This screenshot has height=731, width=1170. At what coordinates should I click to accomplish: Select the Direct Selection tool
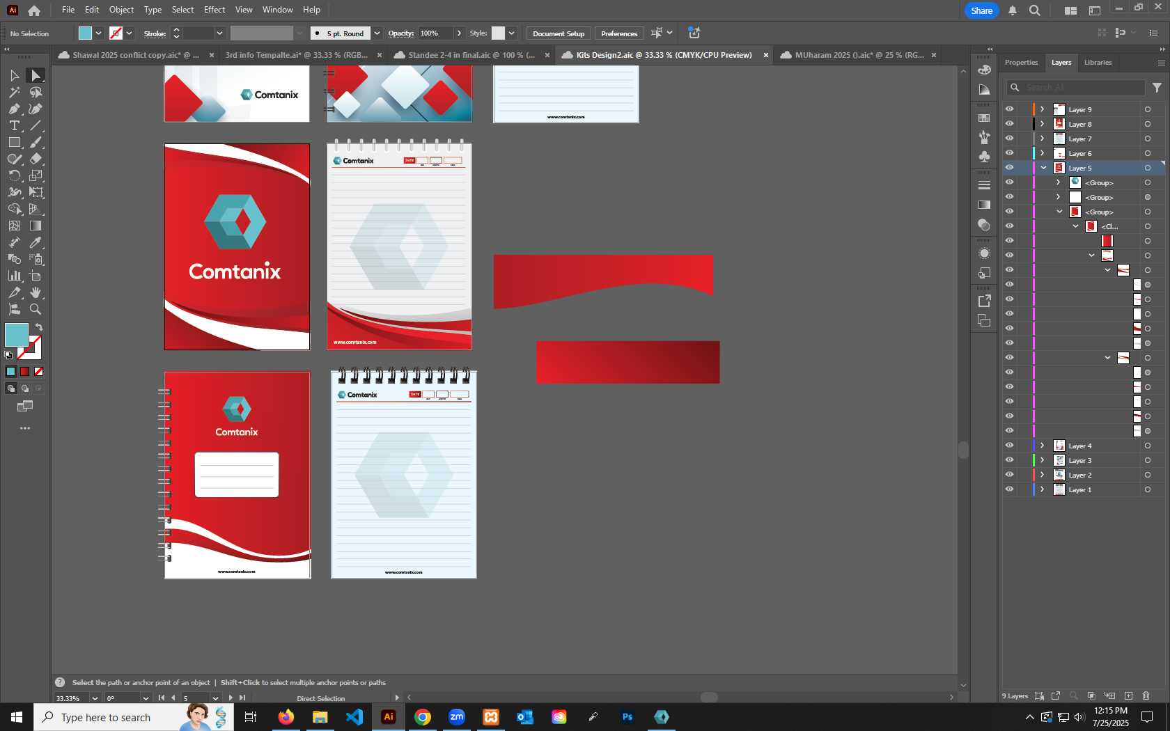[36, 75]
